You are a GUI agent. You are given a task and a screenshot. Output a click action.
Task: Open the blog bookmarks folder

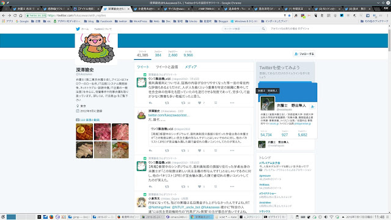(x=89, y=21)
